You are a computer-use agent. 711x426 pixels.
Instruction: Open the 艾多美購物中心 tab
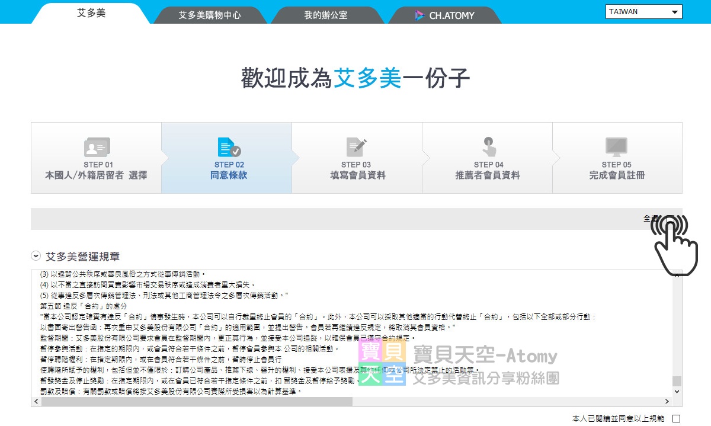(210, 15)
